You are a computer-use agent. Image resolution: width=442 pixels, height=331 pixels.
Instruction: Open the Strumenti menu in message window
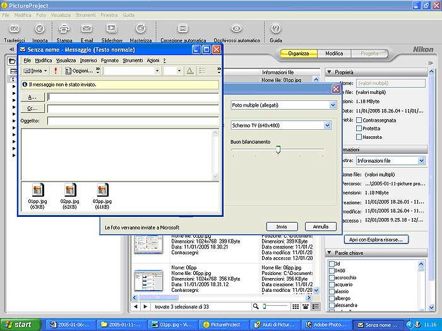(x=133, y=61)
